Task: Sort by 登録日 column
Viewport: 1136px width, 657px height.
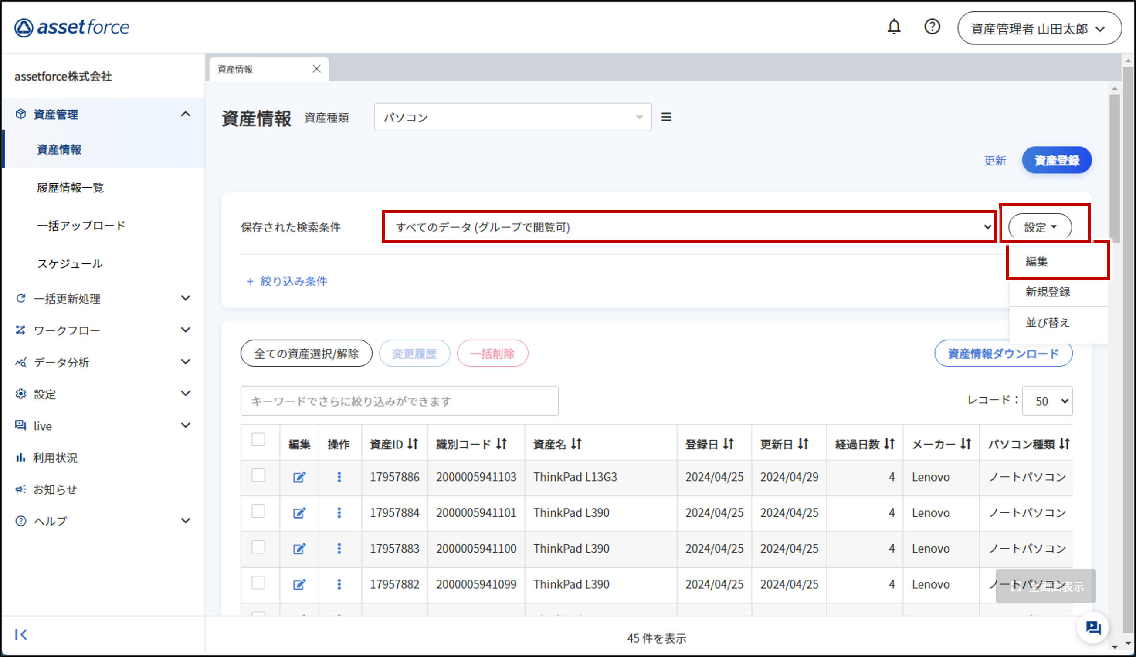Action: (x=729, y=444)
